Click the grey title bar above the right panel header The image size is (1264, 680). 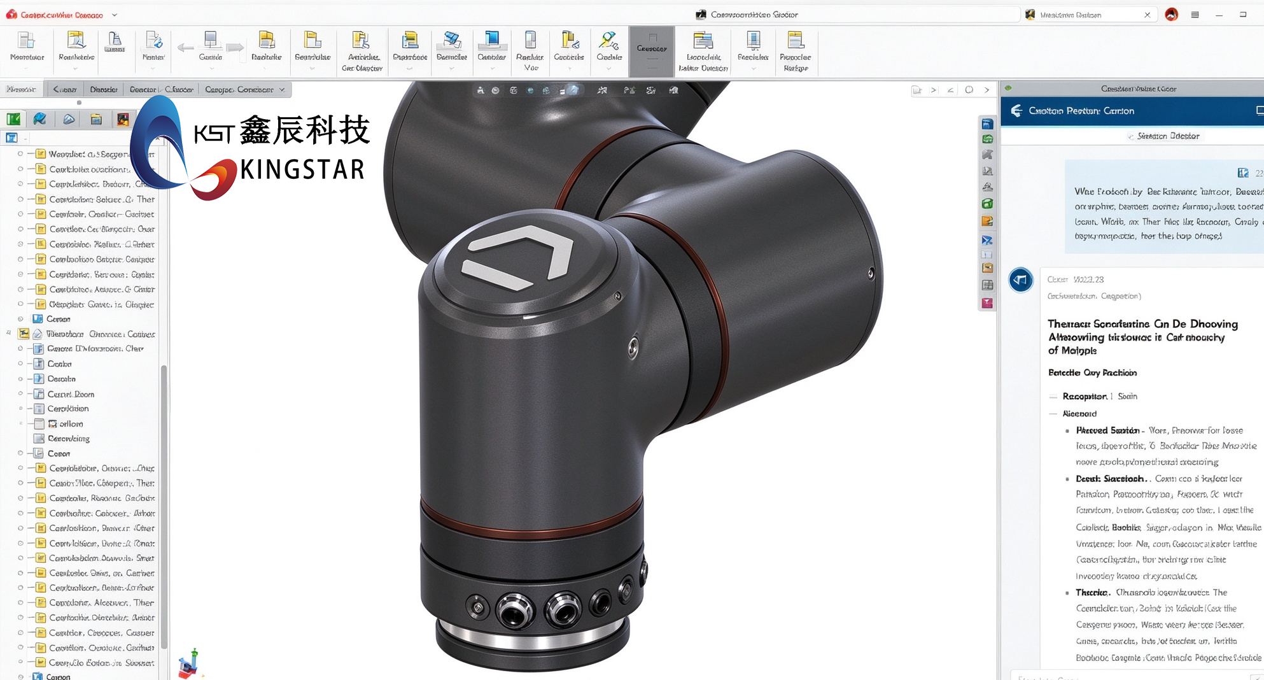pyautogui.click(x=1132, y=89)
